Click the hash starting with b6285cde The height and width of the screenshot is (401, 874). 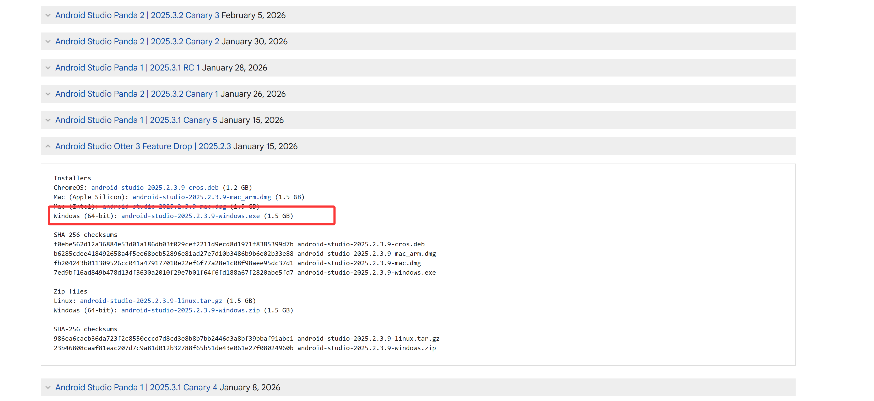(x=173, y=254)
